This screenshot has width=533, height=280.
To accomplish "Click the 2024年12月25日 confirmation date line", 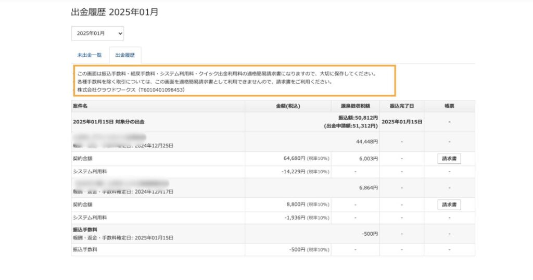I will click(x=123, y=145).
